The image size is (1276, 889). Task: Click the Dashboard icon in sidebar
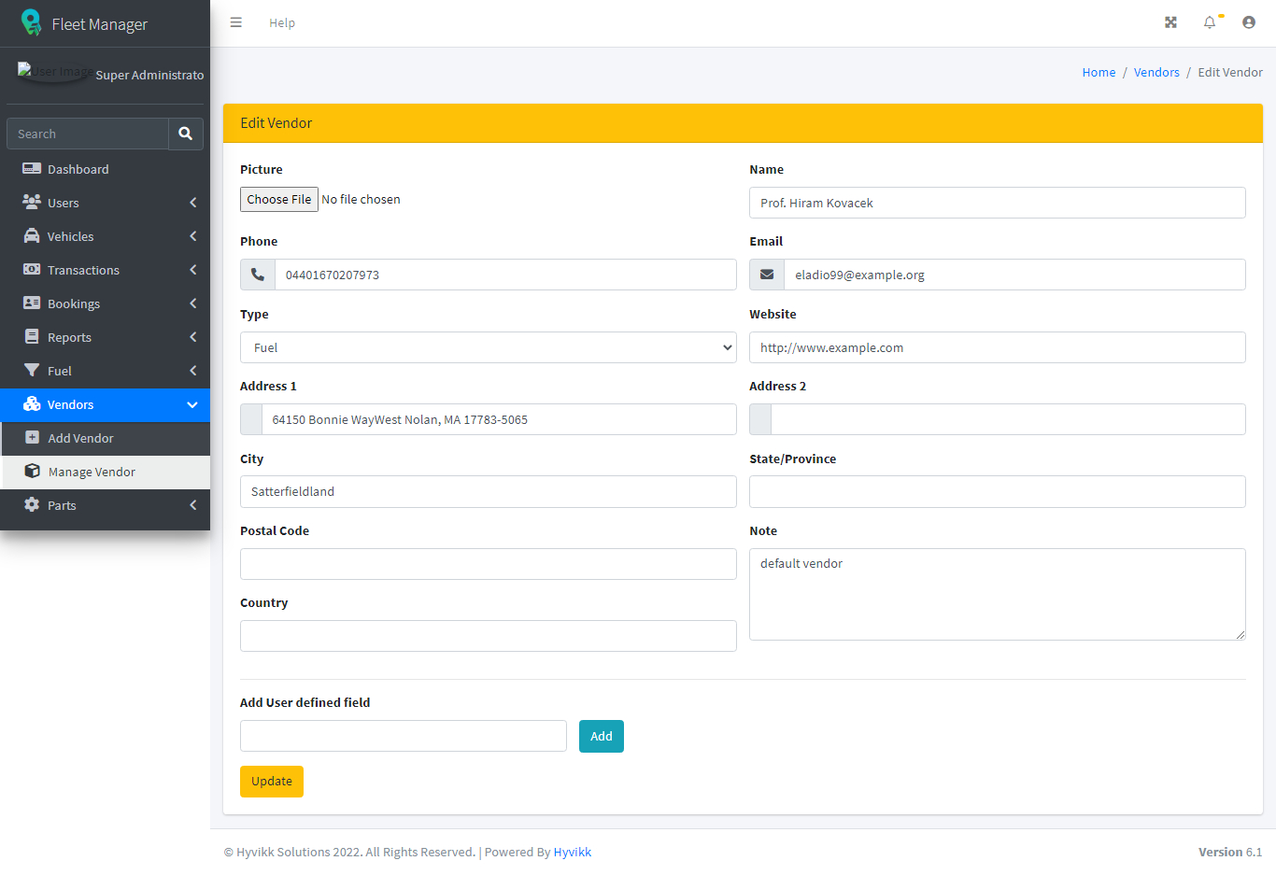[32, 169]
